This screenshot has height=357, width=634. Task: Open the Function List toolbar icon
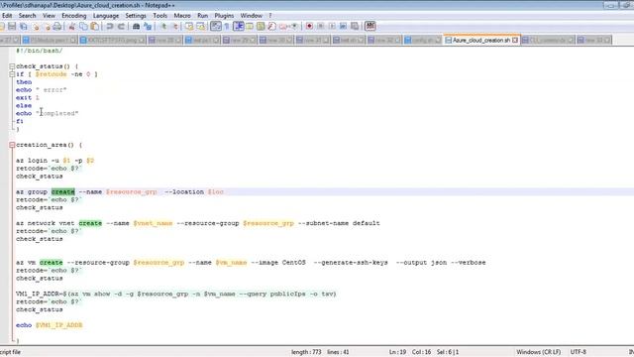click(271, 27)
